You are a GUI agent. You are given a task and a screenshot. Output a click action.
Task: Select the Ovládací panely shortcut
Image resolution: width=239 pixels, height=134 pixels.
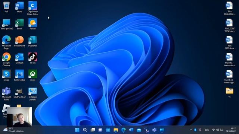32,94
